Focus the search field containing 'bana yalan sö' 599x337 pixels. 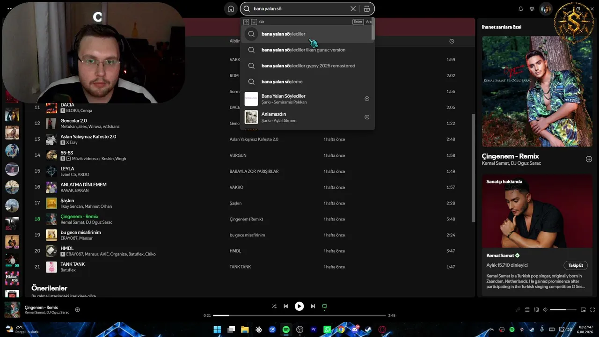[x=307, y=9]
